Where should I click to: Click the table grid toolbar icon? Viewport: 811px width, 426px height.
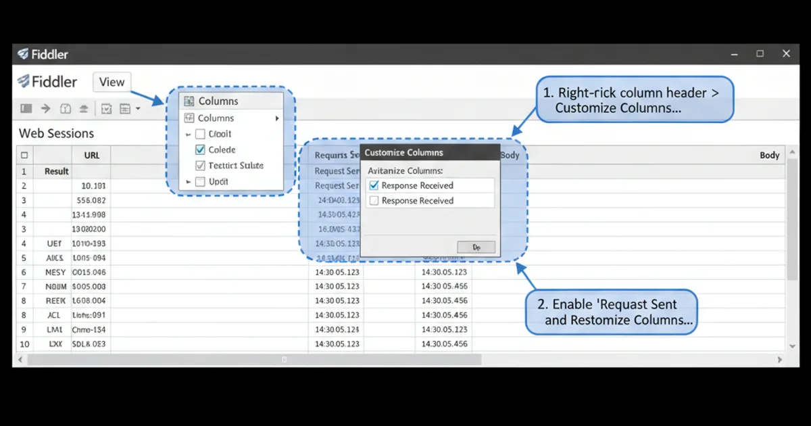(124, 108)
